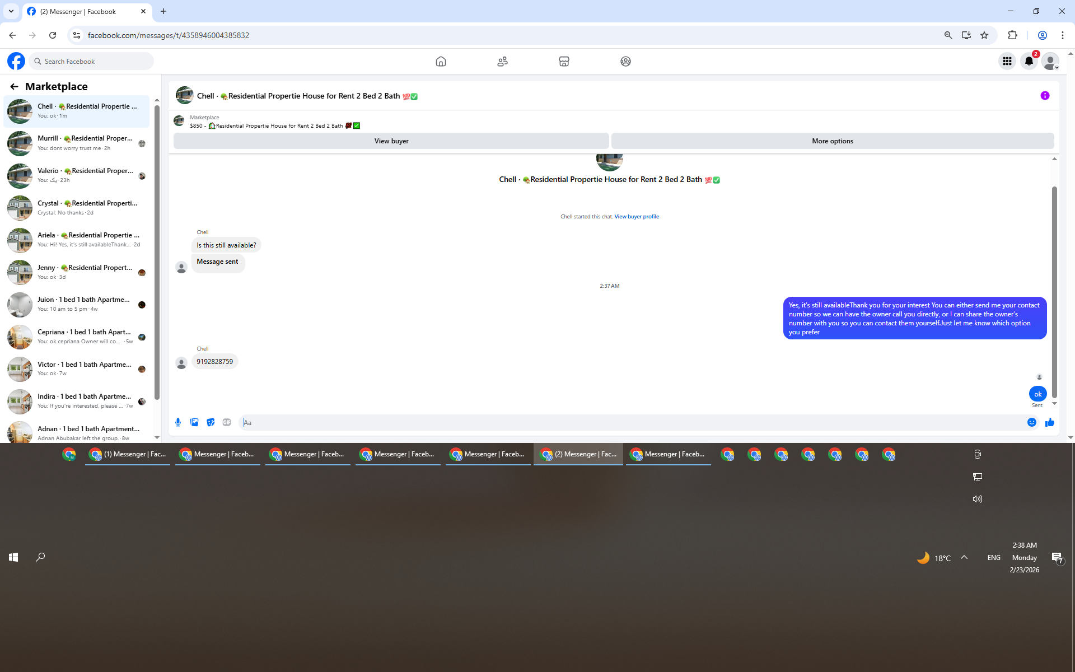Click the More options button
1075x672 pixels.
[x=833, y=141]
